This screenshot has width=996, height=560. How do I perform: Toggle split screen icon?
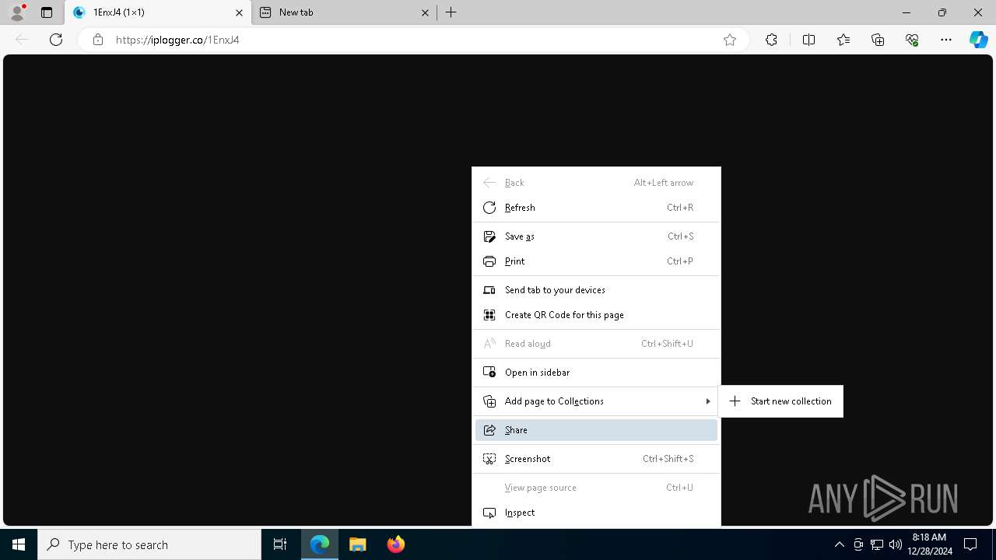click(x=808, y=40)
